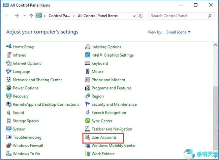Click the scrollbar up arrow

coord(215,45)
